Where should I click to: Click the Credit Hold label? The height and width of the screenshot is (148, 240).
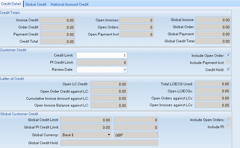(215, 70)
